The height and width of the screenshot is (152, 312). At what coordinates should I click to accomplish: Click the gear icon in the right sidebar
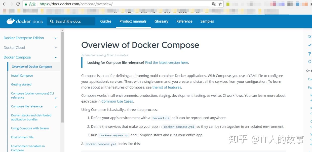pos(309,62)
